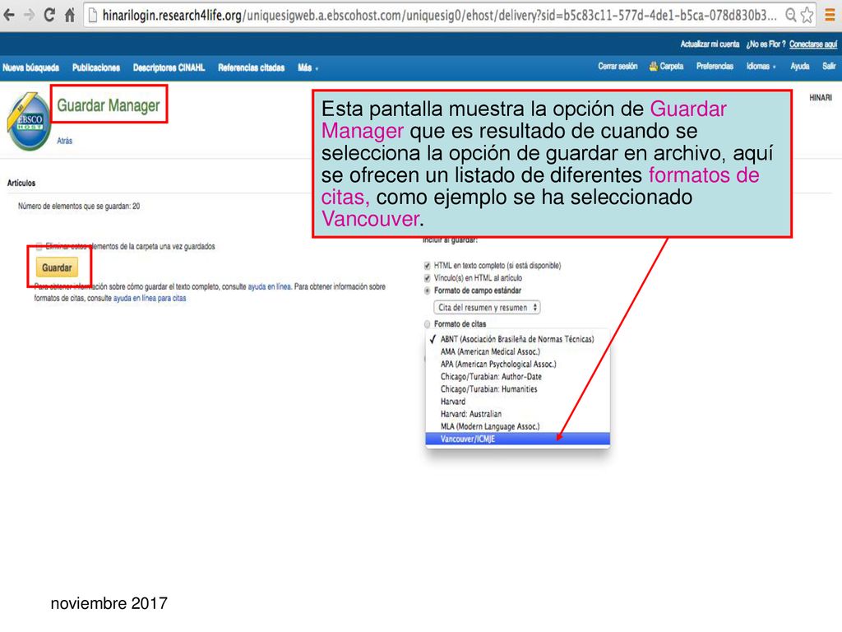Open Descriptores CINAHL
The height and width of the screenshot is (632, 842).
click(x=169, y=67)
